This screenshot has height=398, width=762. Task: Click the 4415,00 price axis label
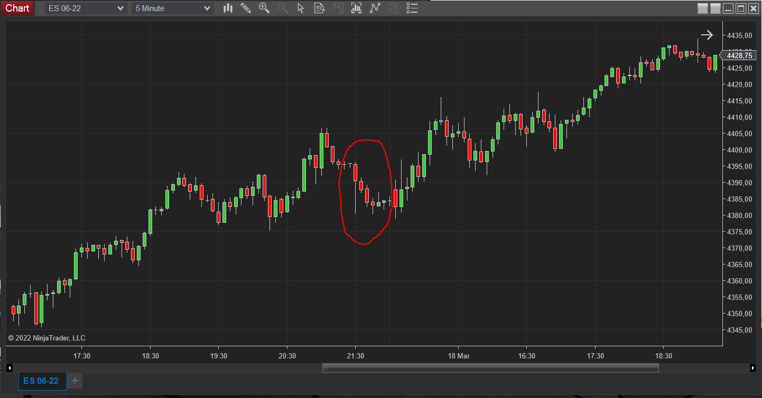739,101
